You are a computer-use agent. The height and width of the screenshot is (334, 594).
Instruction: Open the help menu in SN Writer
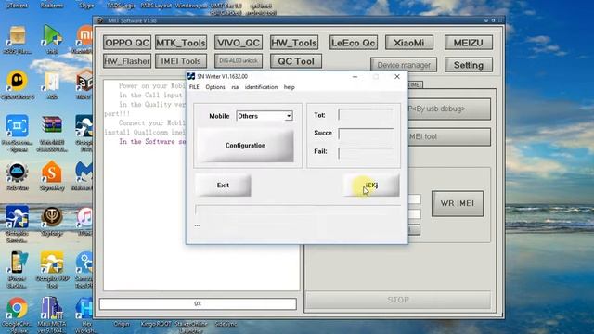289,87
